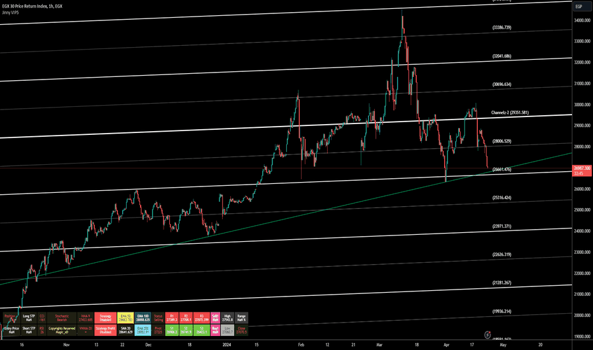Click the High 27543.8 cell
The width and height of the screenshot is (593, 350).
pyautogui.click(x=227, y=318)
